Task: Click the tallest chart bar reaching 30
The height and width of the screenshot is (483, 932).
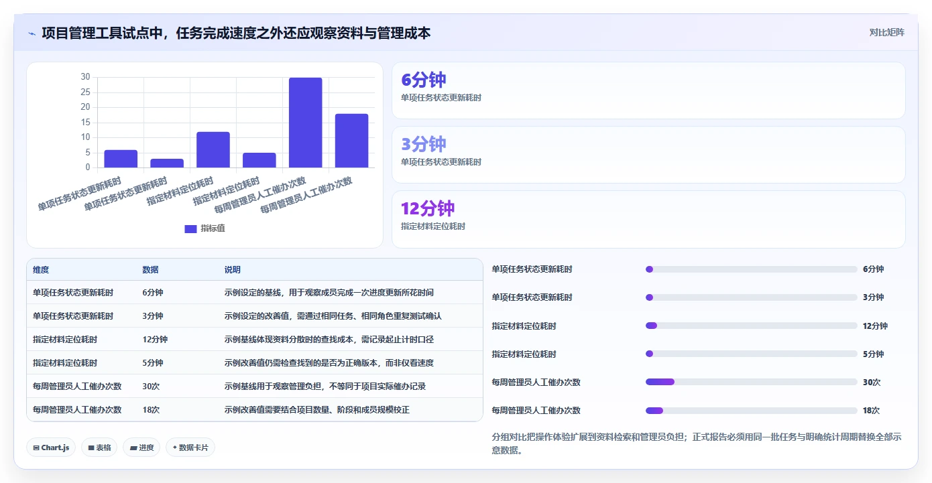Action: tap(306, 123)
